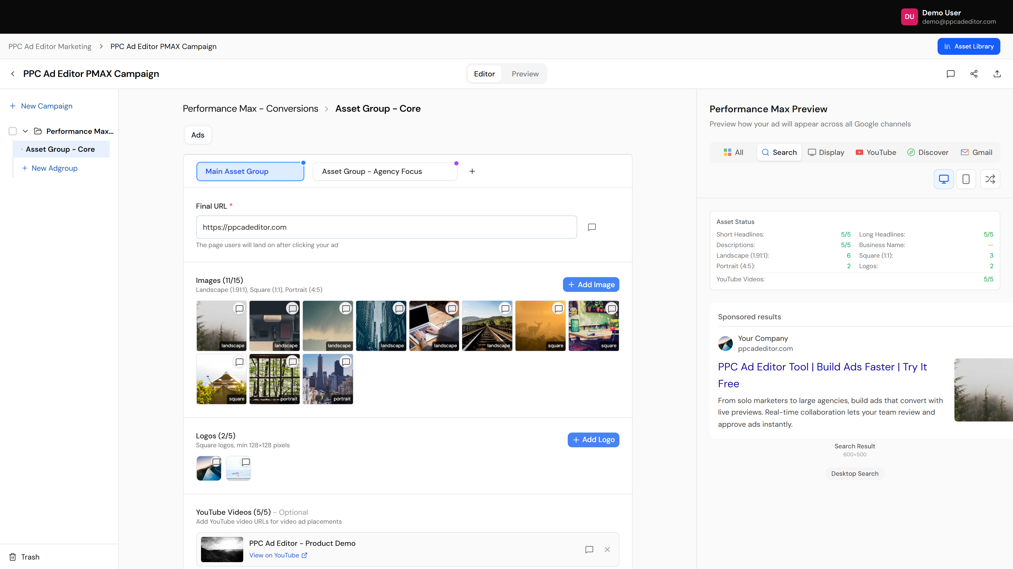The image size is (1013, 569).
Task: Open the Product Demo video thumbnail
Action: tap(222, 549)
